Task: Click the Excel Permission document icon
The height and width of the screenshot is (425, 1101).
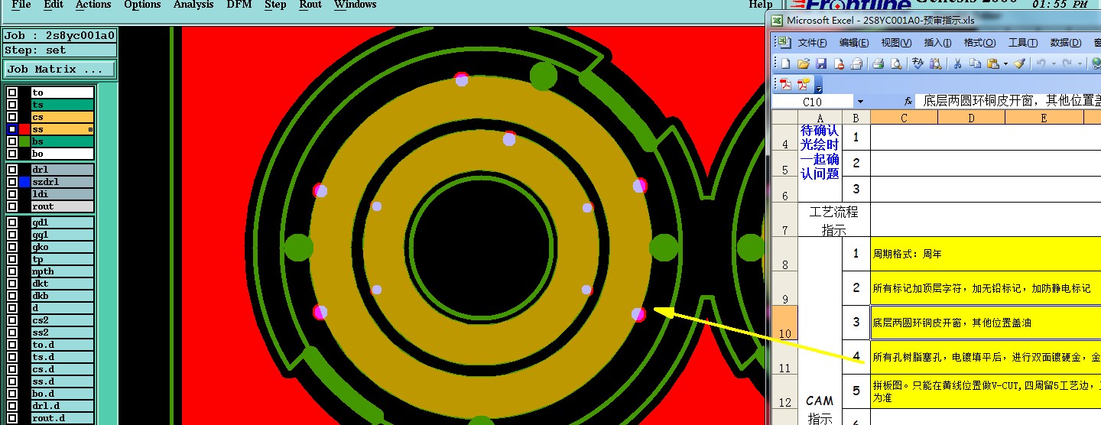Action: click(839, 63)
